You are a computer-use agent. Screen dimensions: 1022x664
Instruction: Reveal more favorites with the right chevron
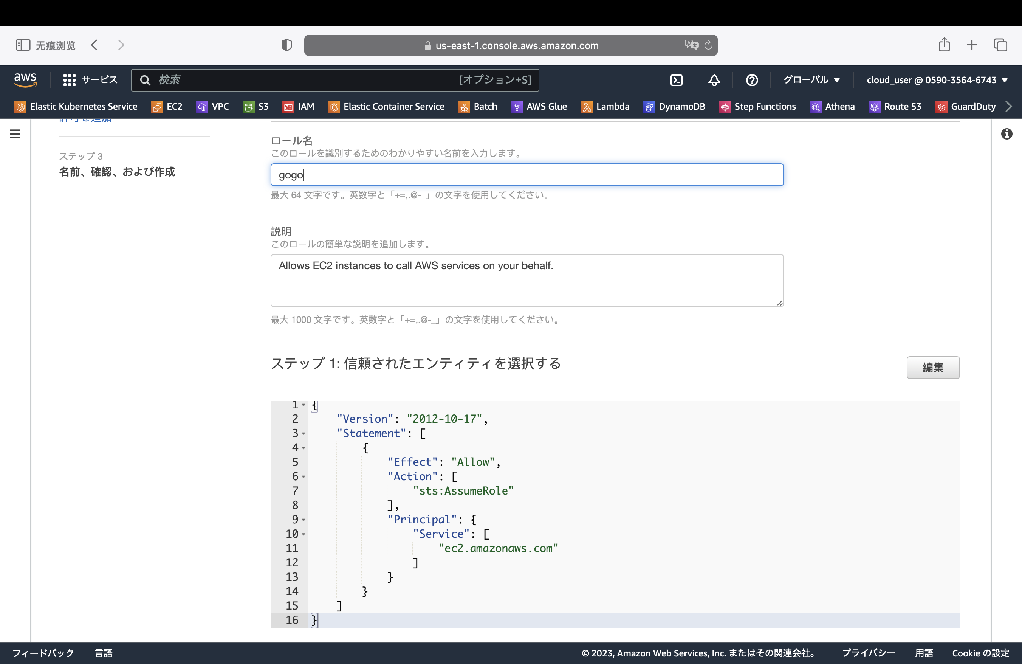1009,107
